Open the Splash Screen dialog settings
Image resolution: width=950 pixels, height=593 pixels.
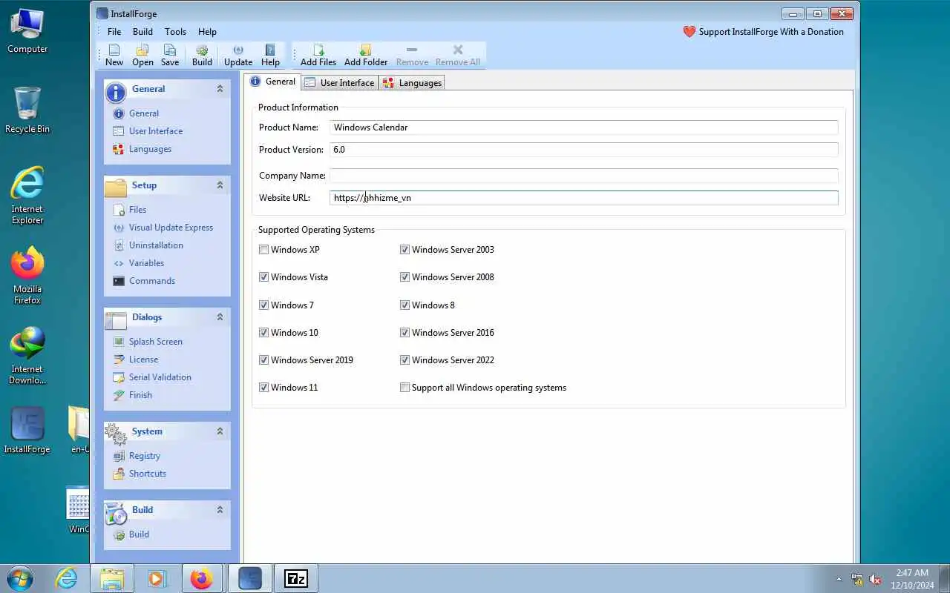pos(155,342)
